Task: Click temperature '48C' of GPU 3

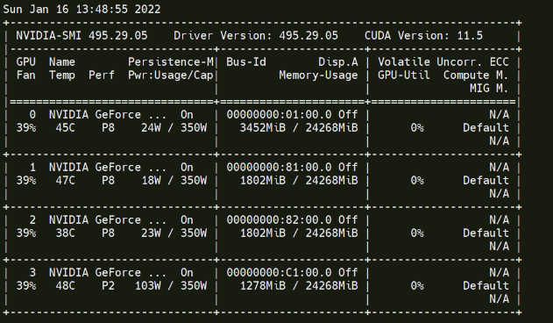Action: coord(65,286)
